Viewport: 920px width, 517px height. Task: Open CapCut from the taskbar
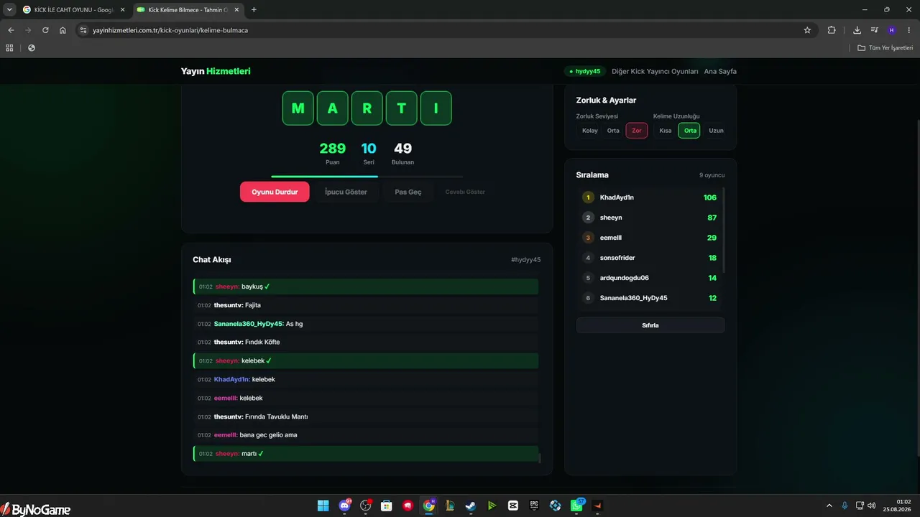click(x=513, y=506)
